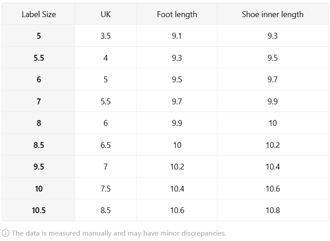The height and width of the screenshot is (241, 330).
Task: Click label size 6 row header
Action: [x=39, y=80]
